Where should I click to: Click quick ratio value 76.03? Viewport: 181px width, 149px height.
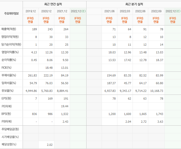[x=49, y=83]
